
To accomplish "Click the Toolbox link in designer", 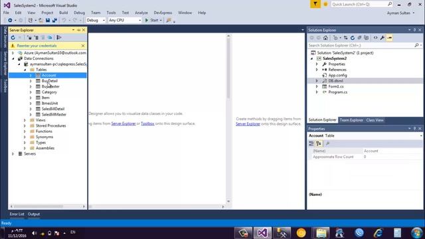I will 147,123.
